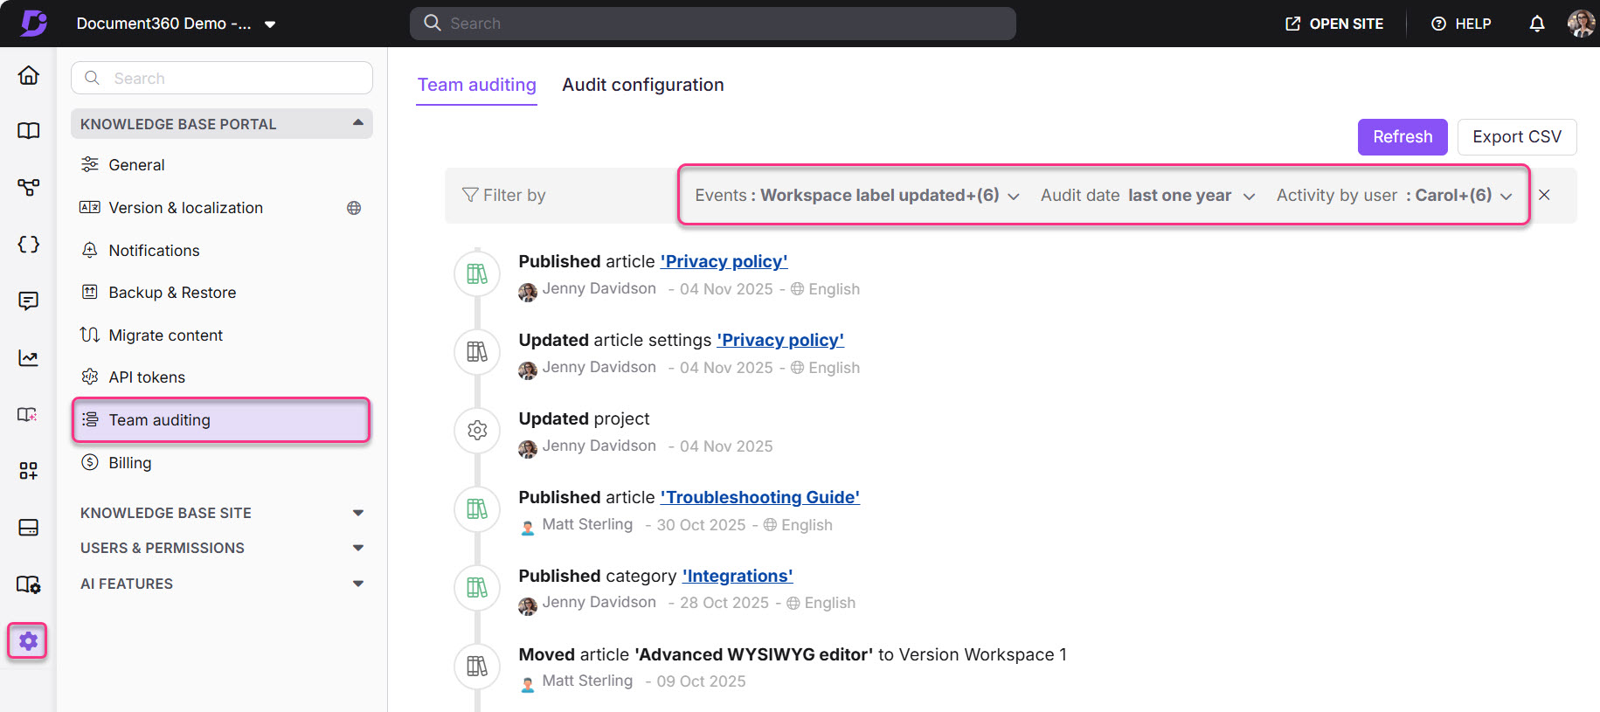
Task: Open the Activity by user filter dropdown
Action: (1395, 195)
